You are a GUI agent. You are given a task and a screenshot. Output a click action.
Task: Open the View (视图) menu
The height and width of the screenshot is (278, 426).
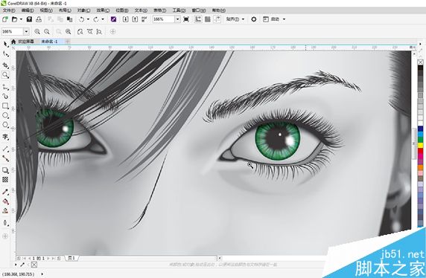46,10
